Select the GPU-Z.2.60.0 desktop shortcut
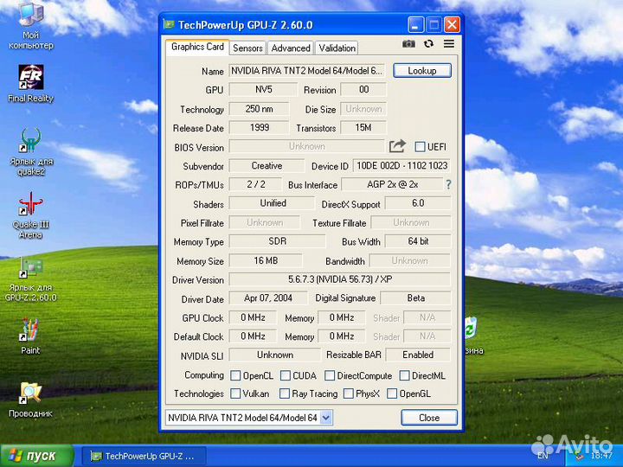The image size is (623, 467). tap(30, 278)
